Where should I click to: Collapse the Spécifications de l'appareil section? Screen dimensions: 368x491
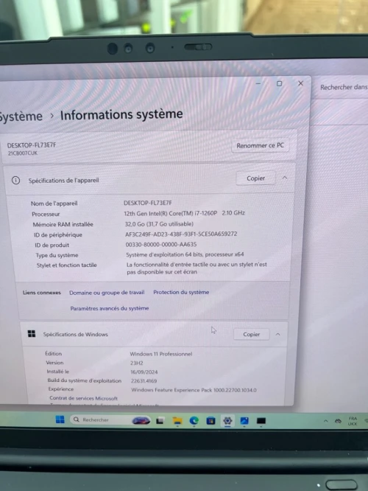(x=285, y=178)
